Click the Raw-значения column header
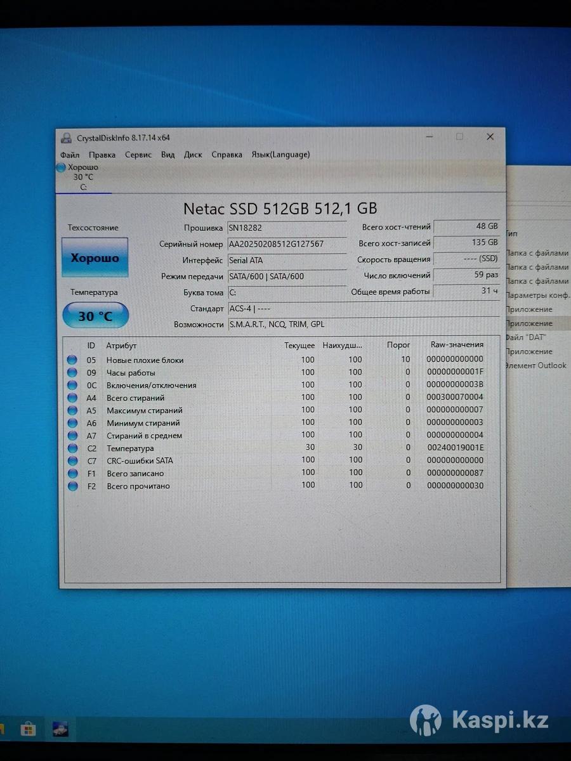Screen dimensions: 571x761 pos(457,345)
